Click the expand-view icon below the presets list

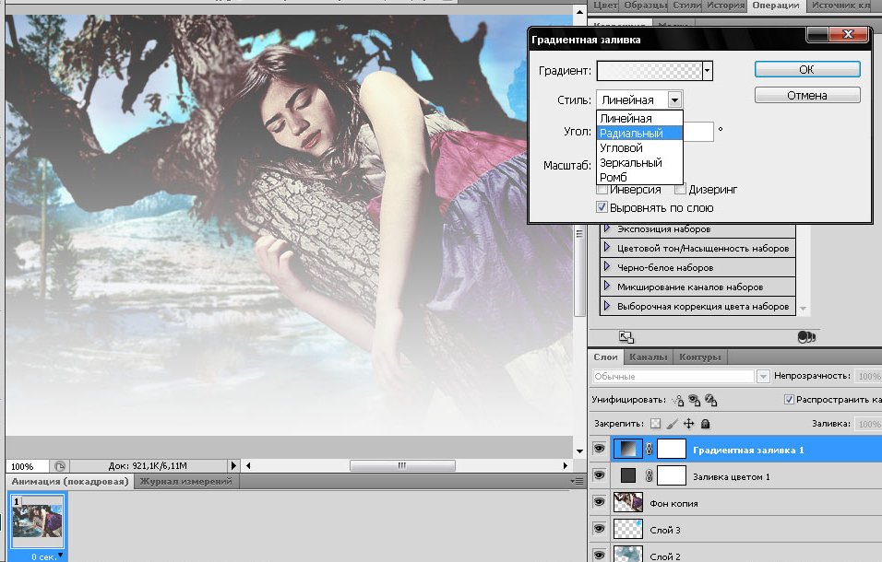(626, 337)
